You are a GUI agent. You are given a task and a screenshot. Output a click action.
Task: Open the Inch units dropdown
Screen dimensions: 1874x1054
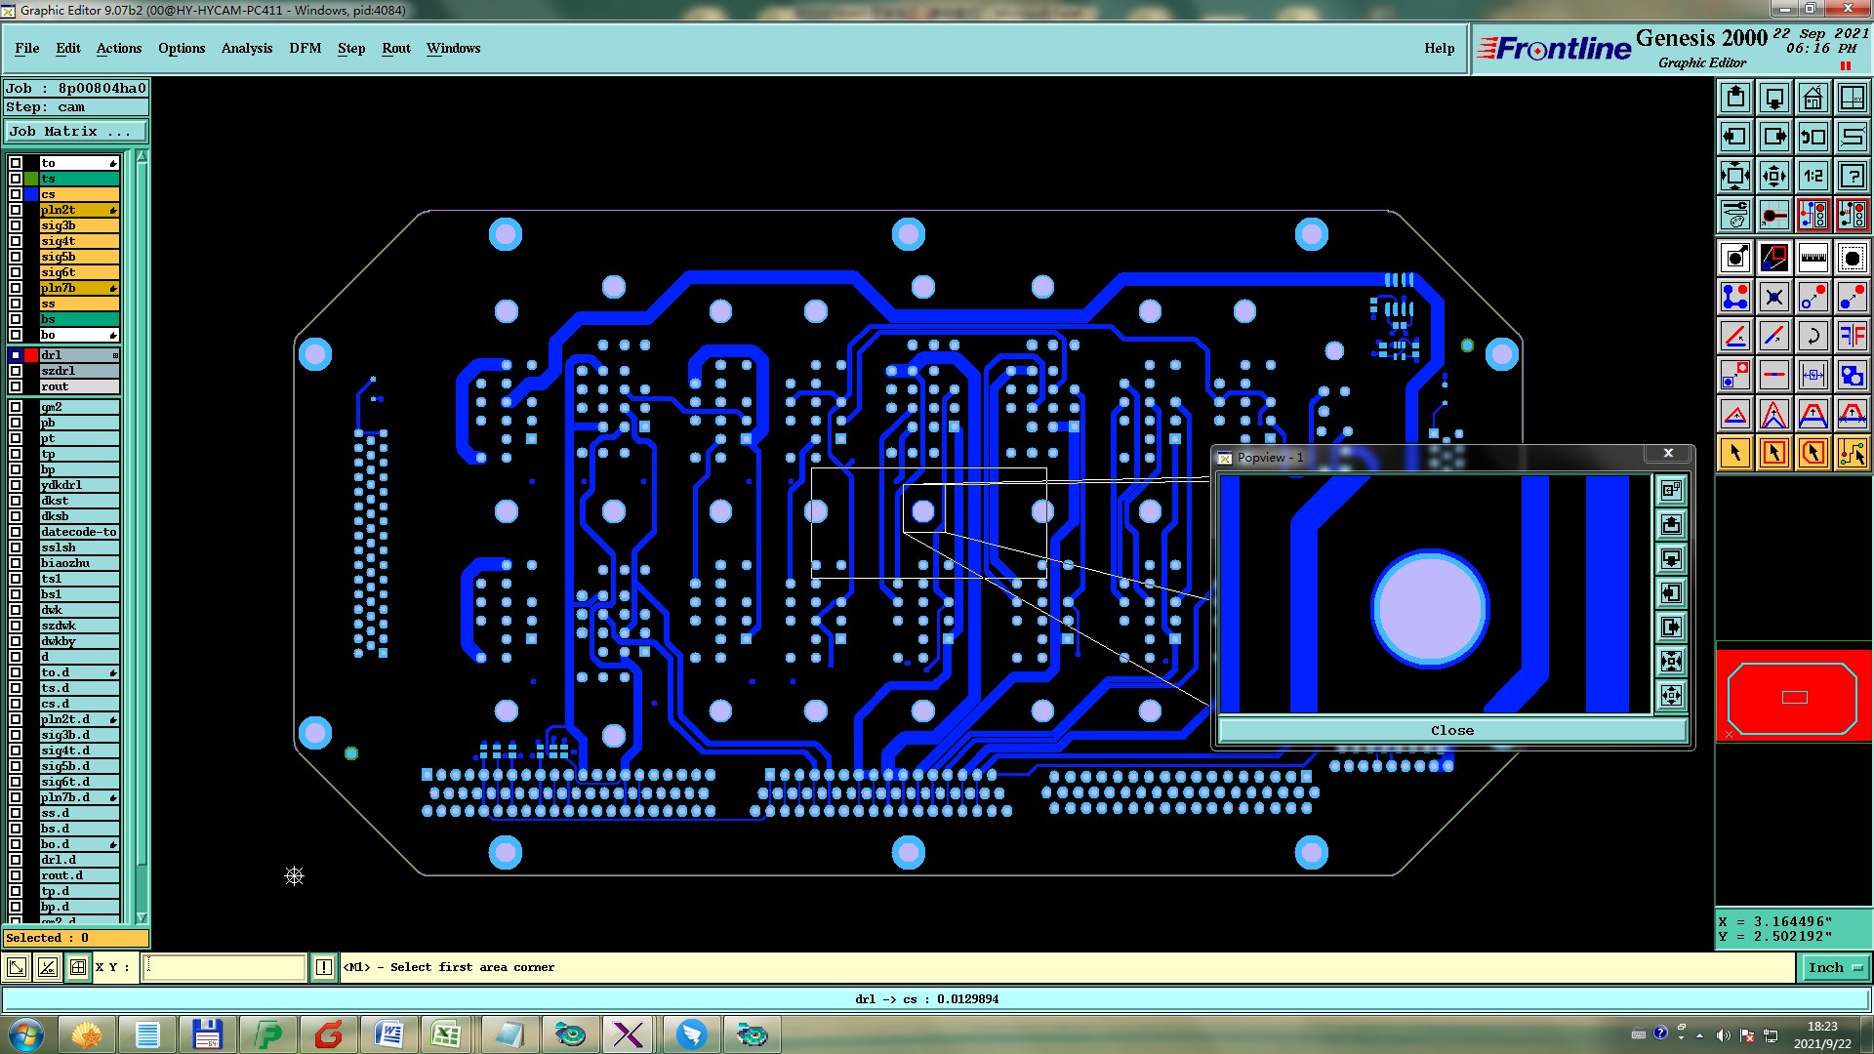[1834, 967]
